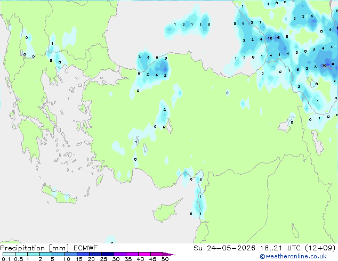Click the legend scale label '5'
This screenshot has height=261, width=338.
[x=52, y=259]
